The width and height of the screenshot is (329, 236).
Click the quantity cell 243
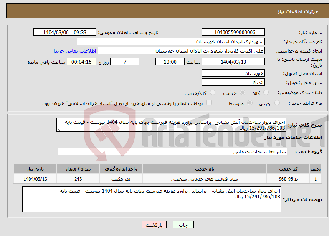pos(78,179)
